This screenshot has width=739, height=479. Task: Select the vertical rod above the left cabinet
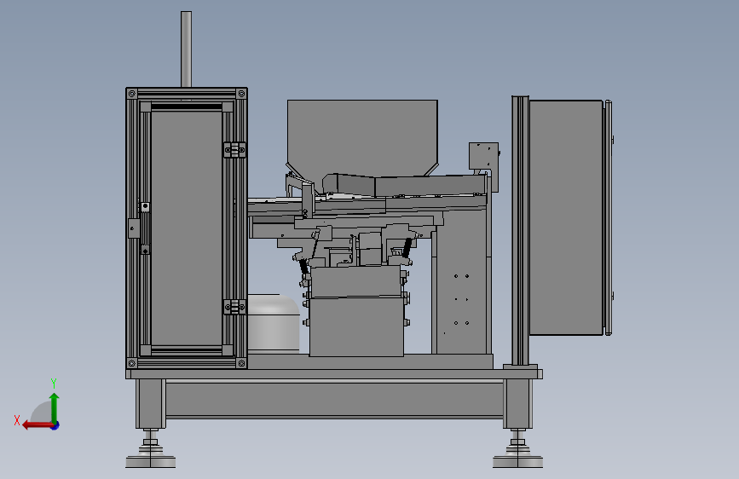pyautogui.click(x=186, y=49)
